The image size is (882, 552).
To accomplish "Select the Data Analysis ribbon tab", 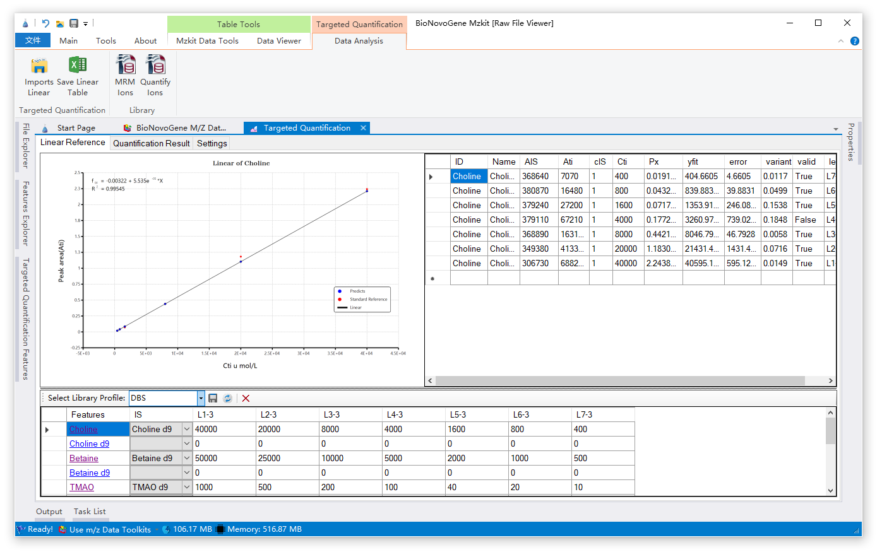I will (x=359, y=40).
